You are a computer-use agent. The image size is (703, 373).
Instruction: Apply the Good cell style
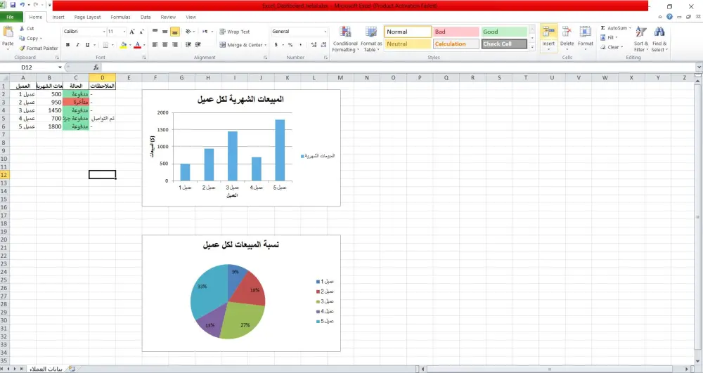tap(504, 32)
